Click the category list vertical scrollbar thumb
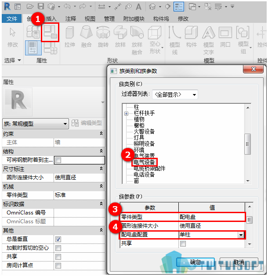268x276 pixels. coord(248,144)
